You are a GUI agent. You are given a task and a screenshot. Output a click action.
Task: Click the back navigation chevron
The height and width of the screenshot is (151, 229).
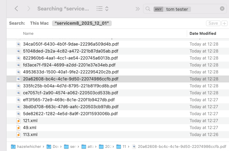[16, 8]
